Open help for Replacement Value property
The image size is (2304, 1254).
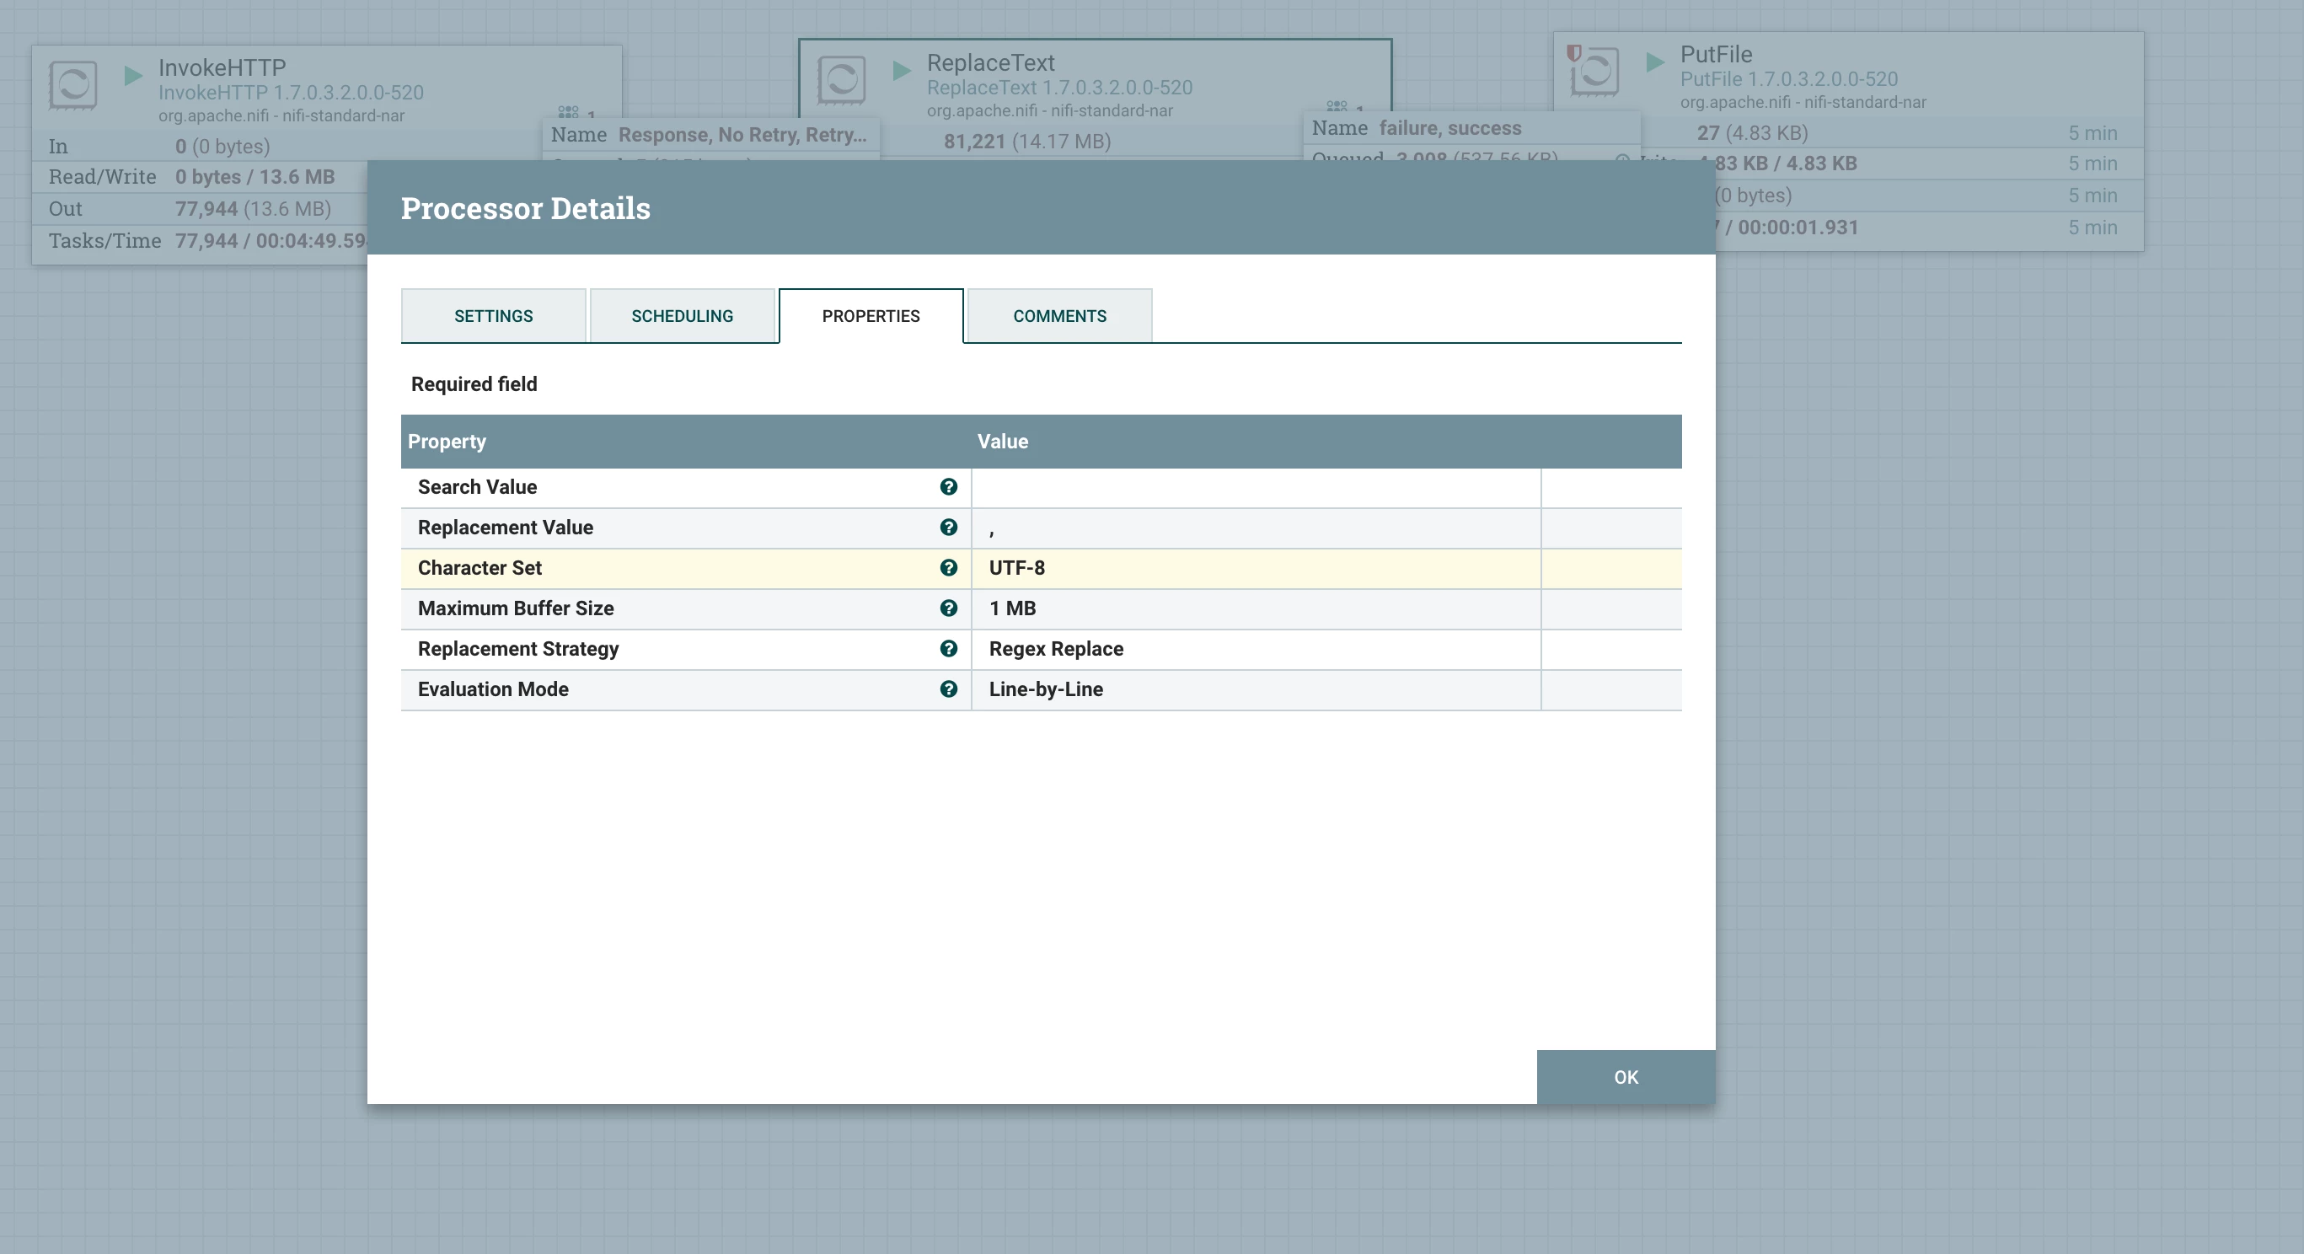[948, 527]
